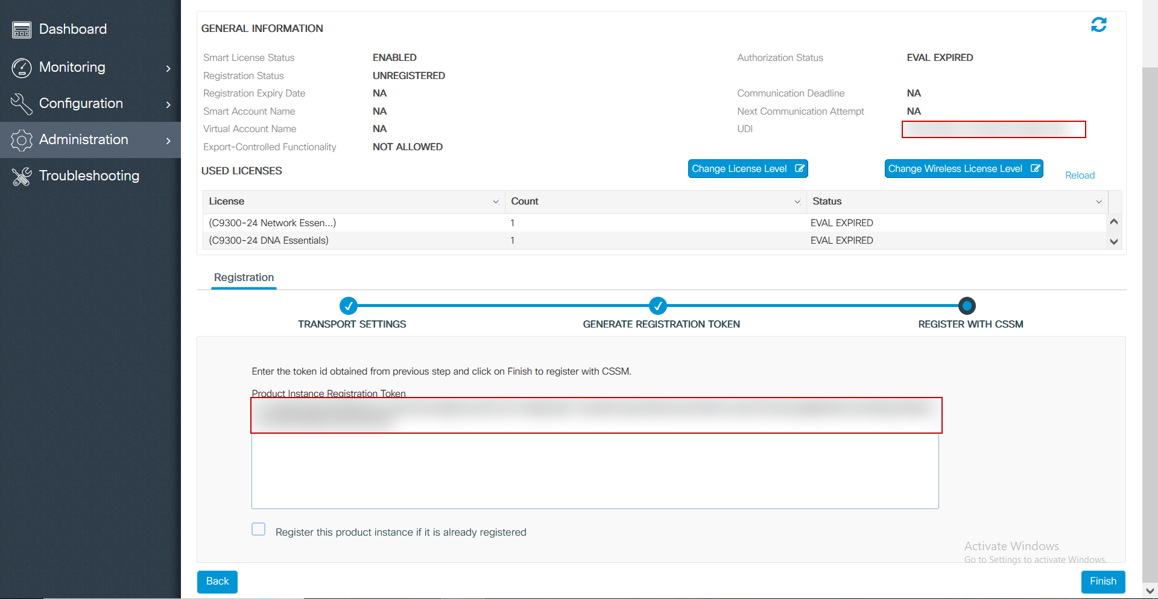Screen dimensions: 1158x599
Task: Click the GENERATE REGISTRATION TOKEN step label
Action: pos(662,324)
